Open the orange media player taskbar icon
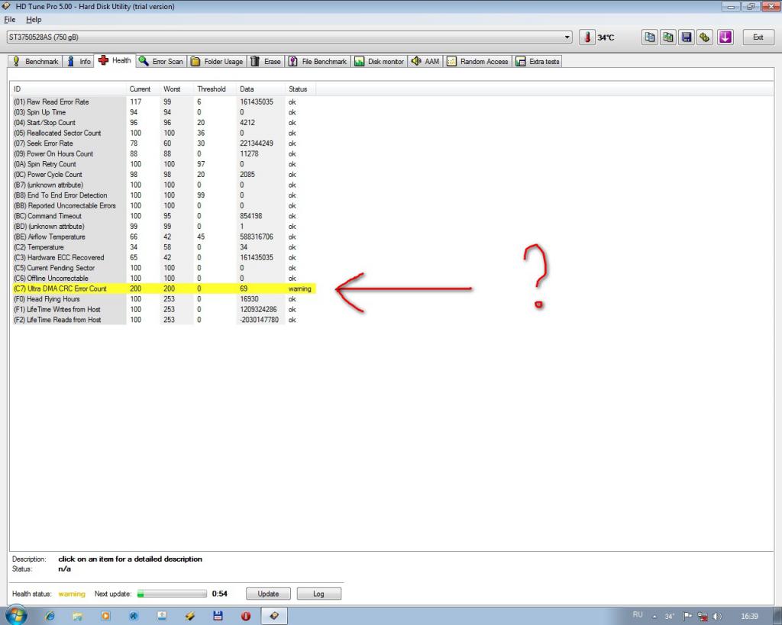The width and height of the screenshot is (782, 625). (105, 616)
